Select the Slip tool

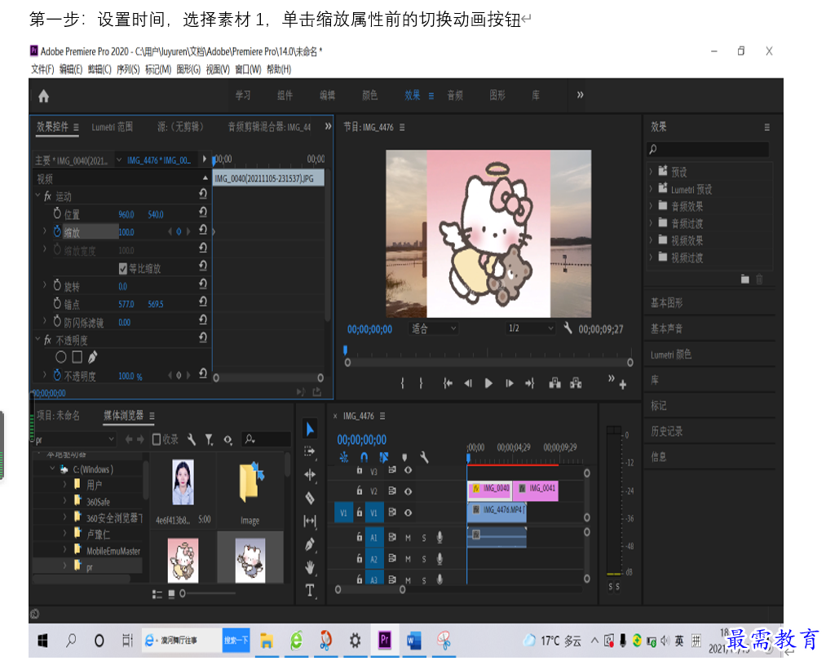(310, 522)
